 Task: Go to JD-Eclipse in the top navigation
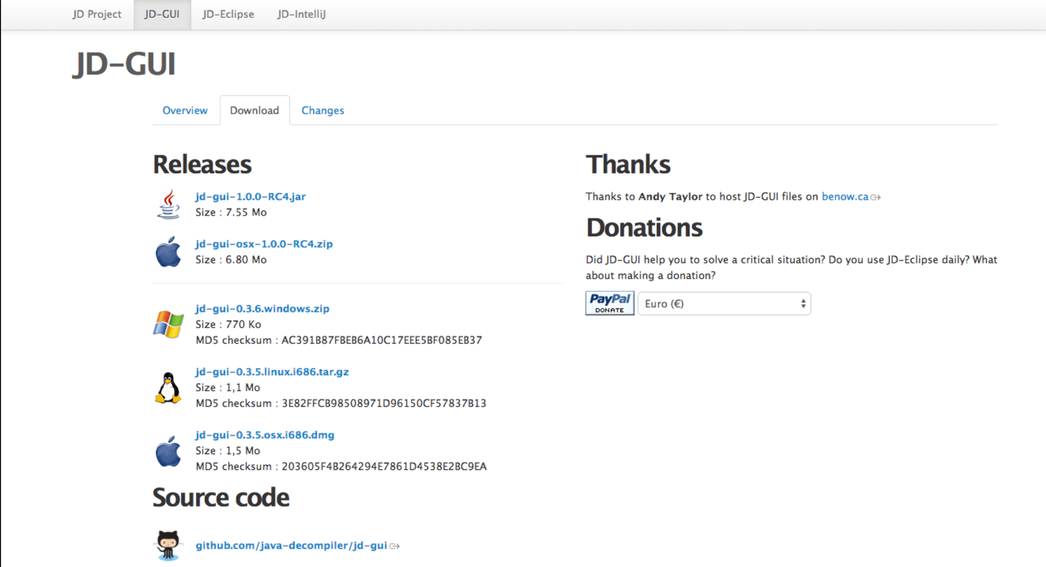coord(228,14)
